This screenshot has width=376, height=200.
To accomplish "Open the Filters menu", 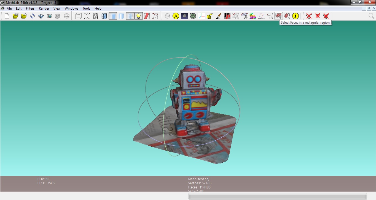I will 30,9.
